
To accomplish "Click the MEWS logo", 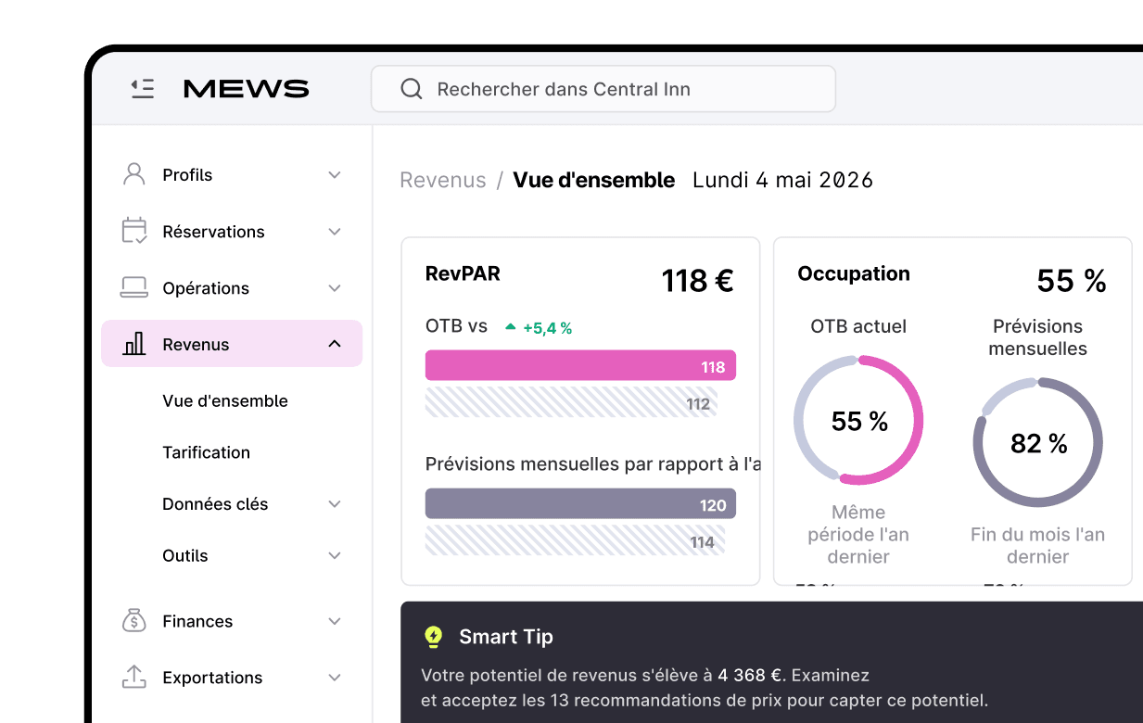I will click(246, 89).
